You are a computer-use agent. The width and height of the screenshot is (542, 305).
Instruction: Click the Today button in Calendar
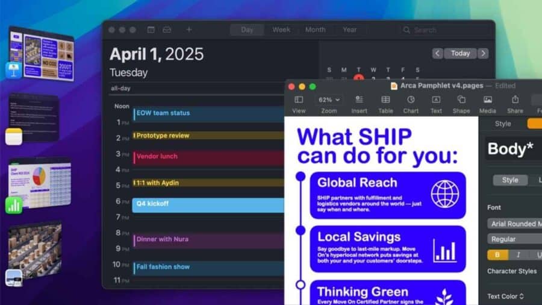pyautogui.click(x=460, y=54)
